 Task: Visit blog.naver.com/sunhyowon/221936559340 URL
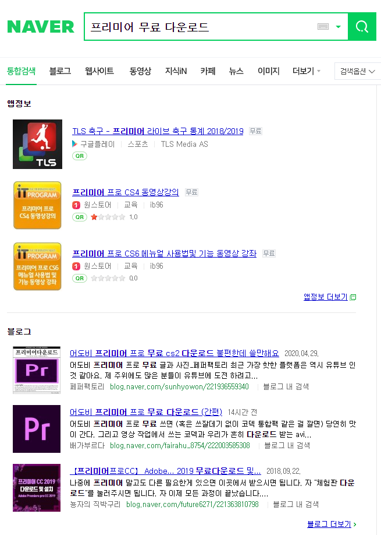[179, 386]
